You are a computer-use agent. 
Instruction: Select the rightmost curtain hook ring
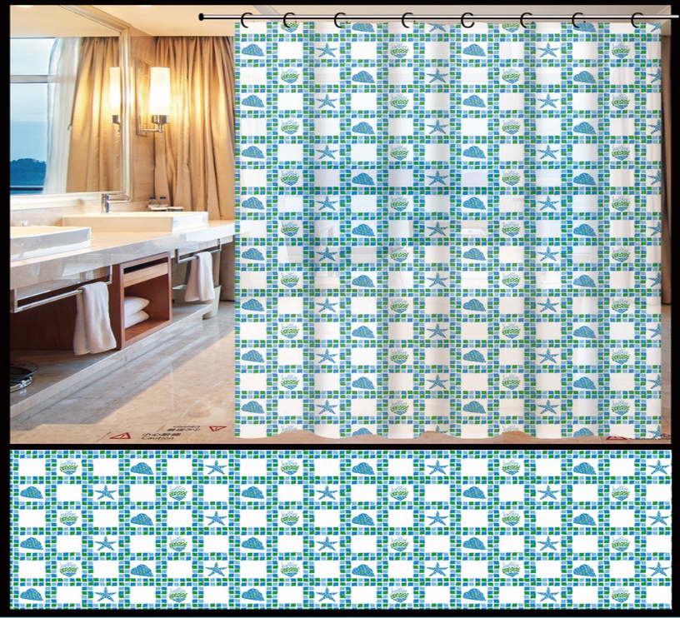coord(638,19)
